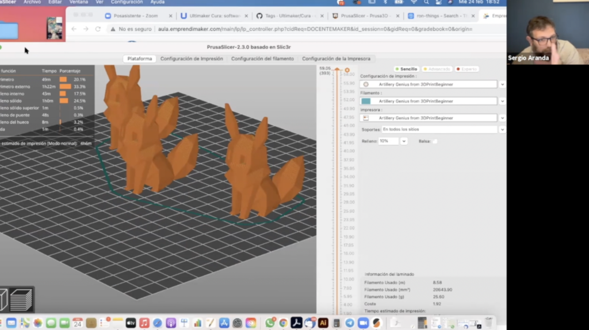Open Archivo menu
589x330 pixels.
[32, 2]
